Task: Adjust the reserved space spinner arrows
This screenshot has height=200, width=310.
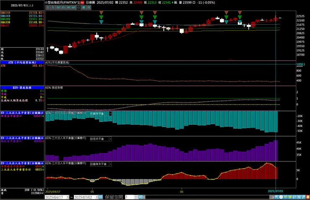Action: 136,197
